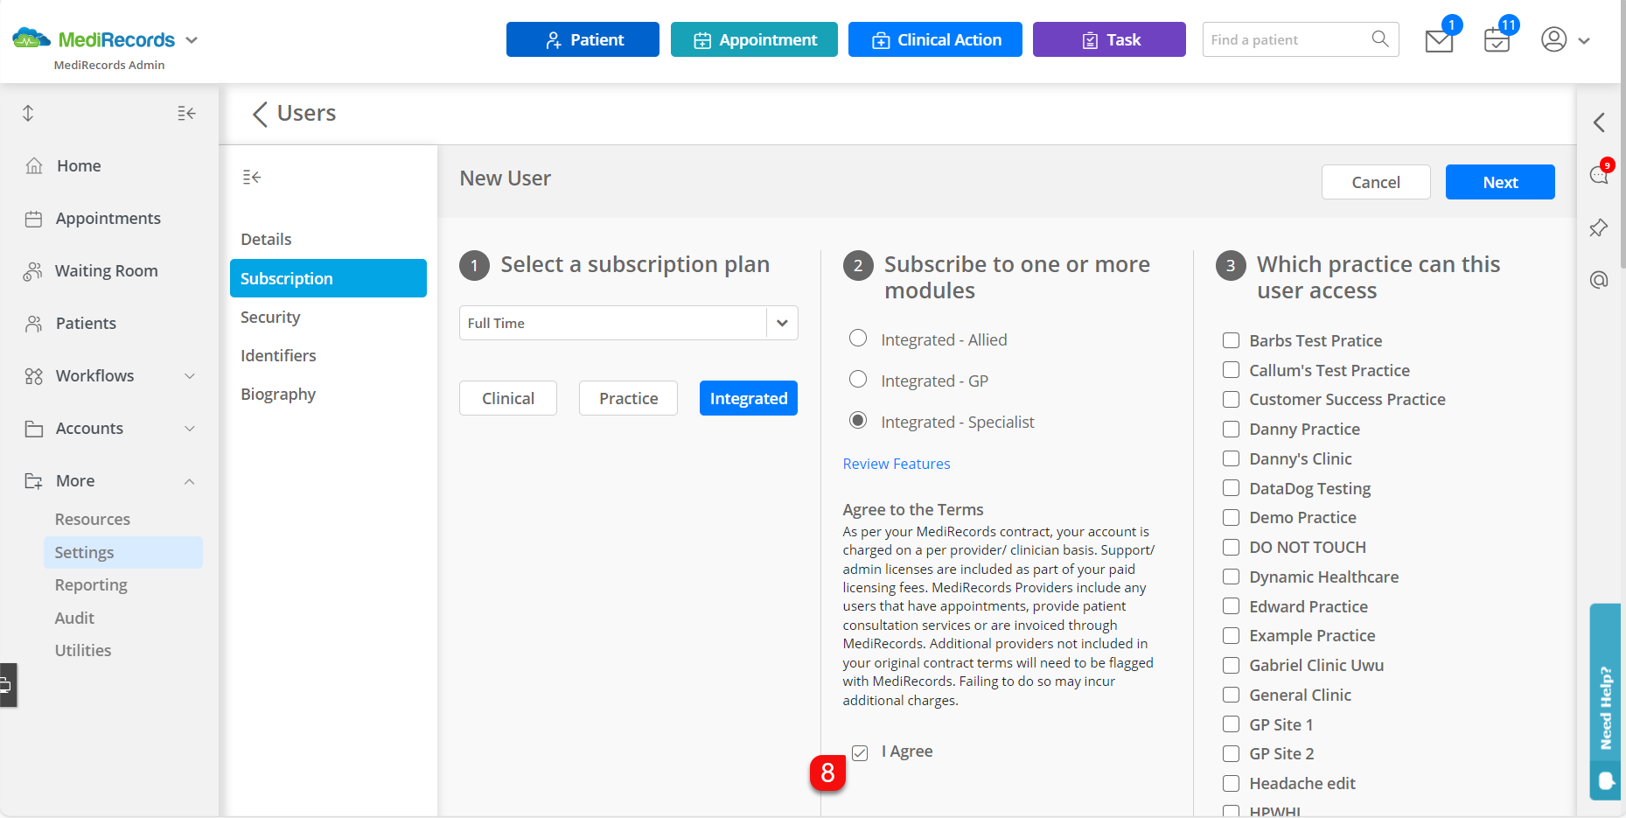Collapse the left navigation via the collapse icon
This screenshot has width=1626, height=818.
(x=185, y=113)
